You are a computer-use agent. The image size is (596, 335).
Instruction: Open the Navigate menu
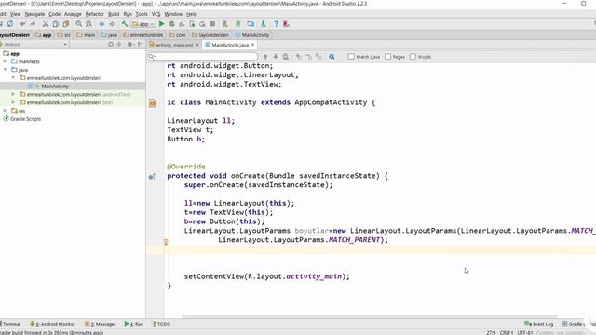[x=34, y=14]
